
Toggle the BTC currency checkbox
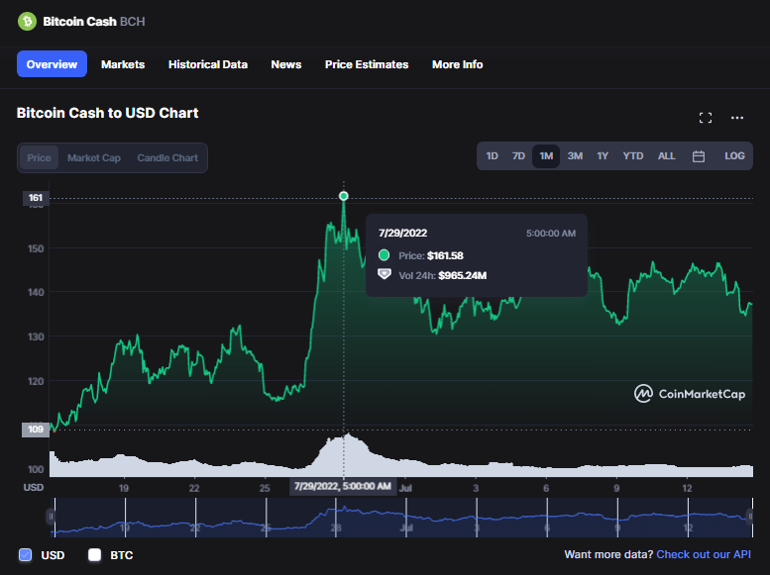(x=94, y=555)
